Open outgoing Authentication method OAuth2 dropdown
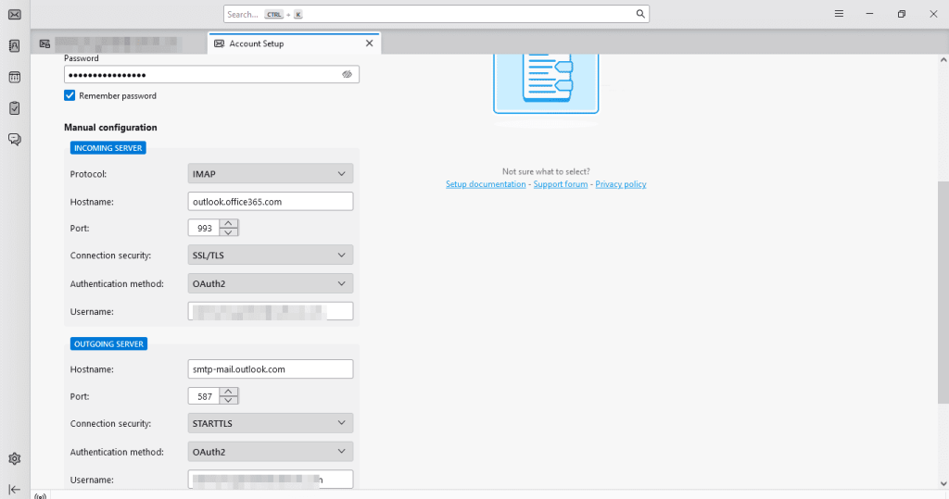 point(271,452)
